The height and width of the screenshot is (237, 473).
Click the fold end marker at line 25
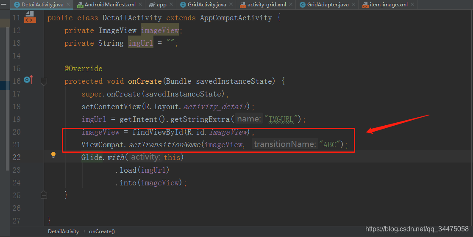pyautogui.click(x=44, y=195)
